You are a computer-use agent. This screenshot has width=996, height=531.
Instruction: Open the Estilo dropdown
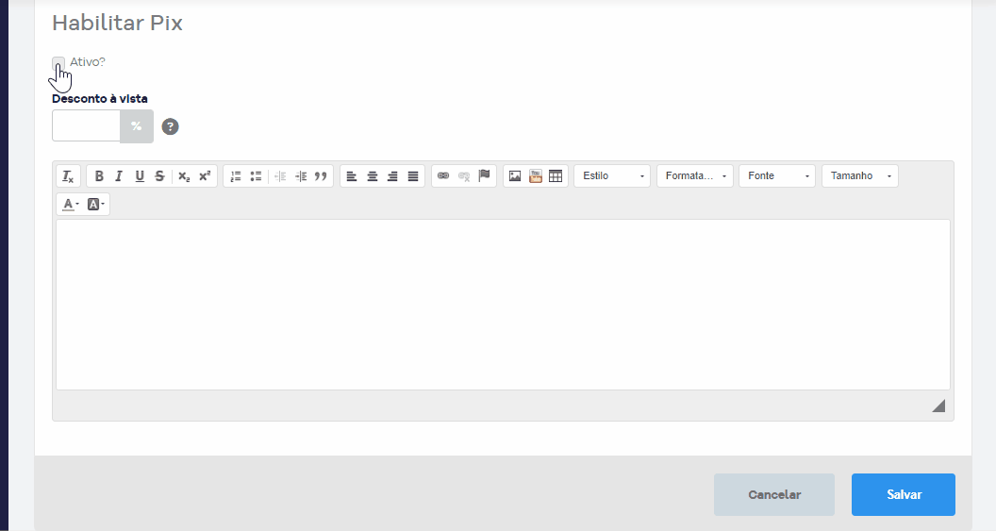click(612, 176)
